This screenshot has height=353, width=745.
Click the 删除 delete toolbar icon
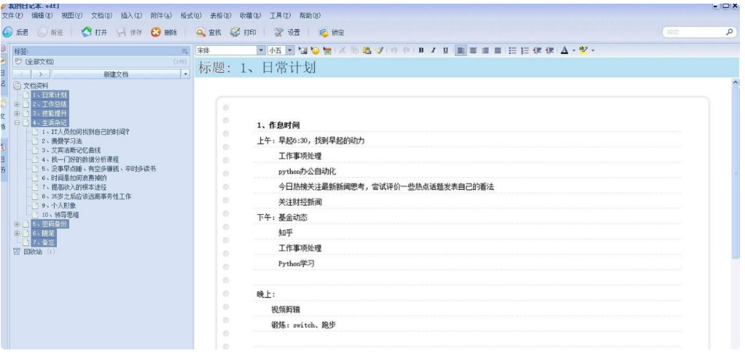(x=156, y=32)
